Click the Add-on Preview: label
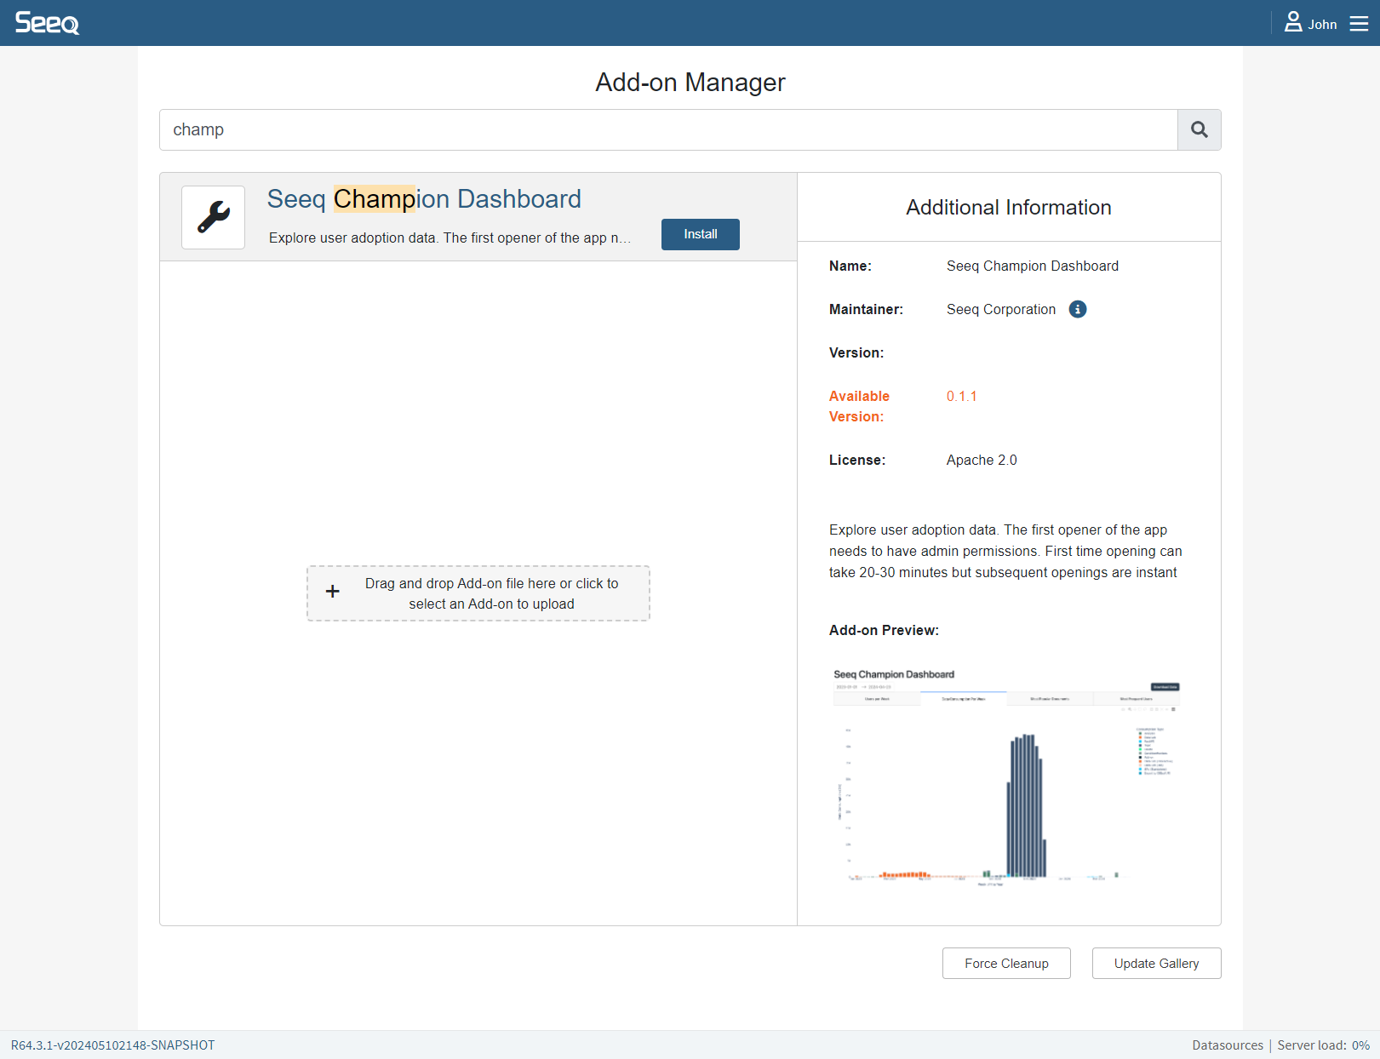The image size is (1380, 1059). [884, 630]
